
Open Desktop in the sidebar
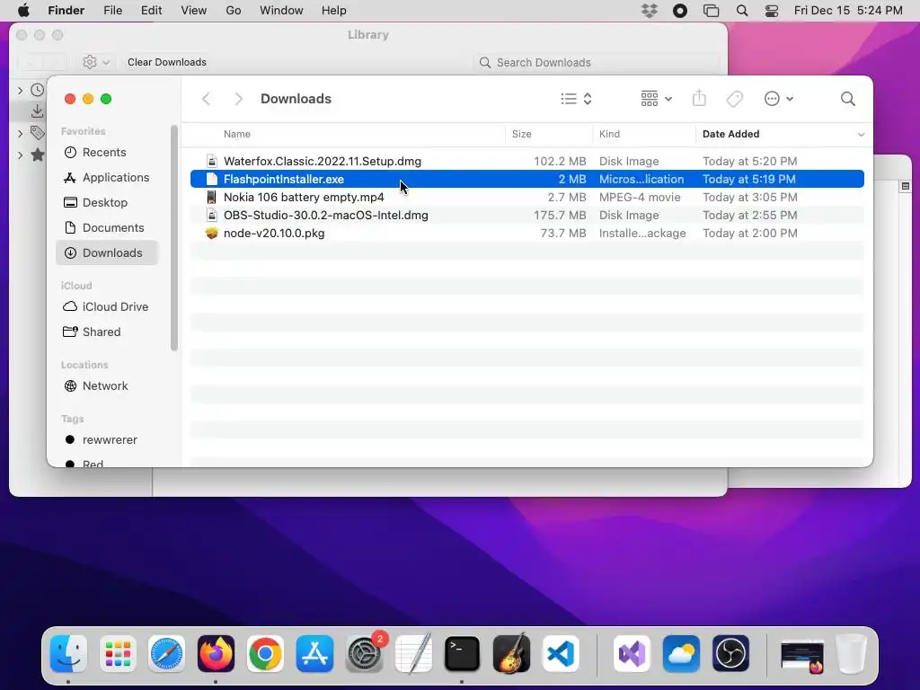pyautogui.click(x=108, y=202)
